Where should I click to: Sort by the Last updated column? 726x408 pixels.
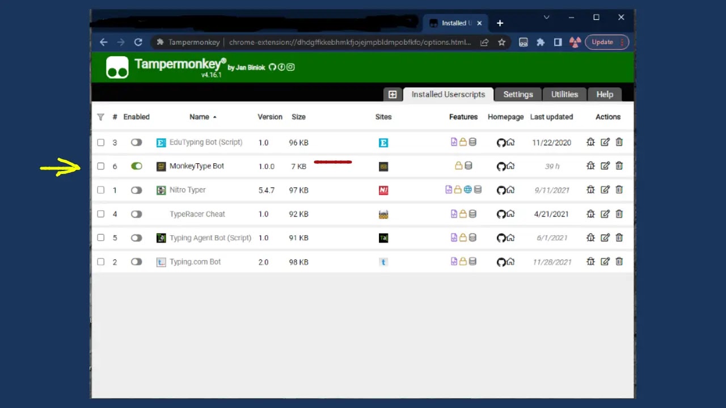[552, 117]
